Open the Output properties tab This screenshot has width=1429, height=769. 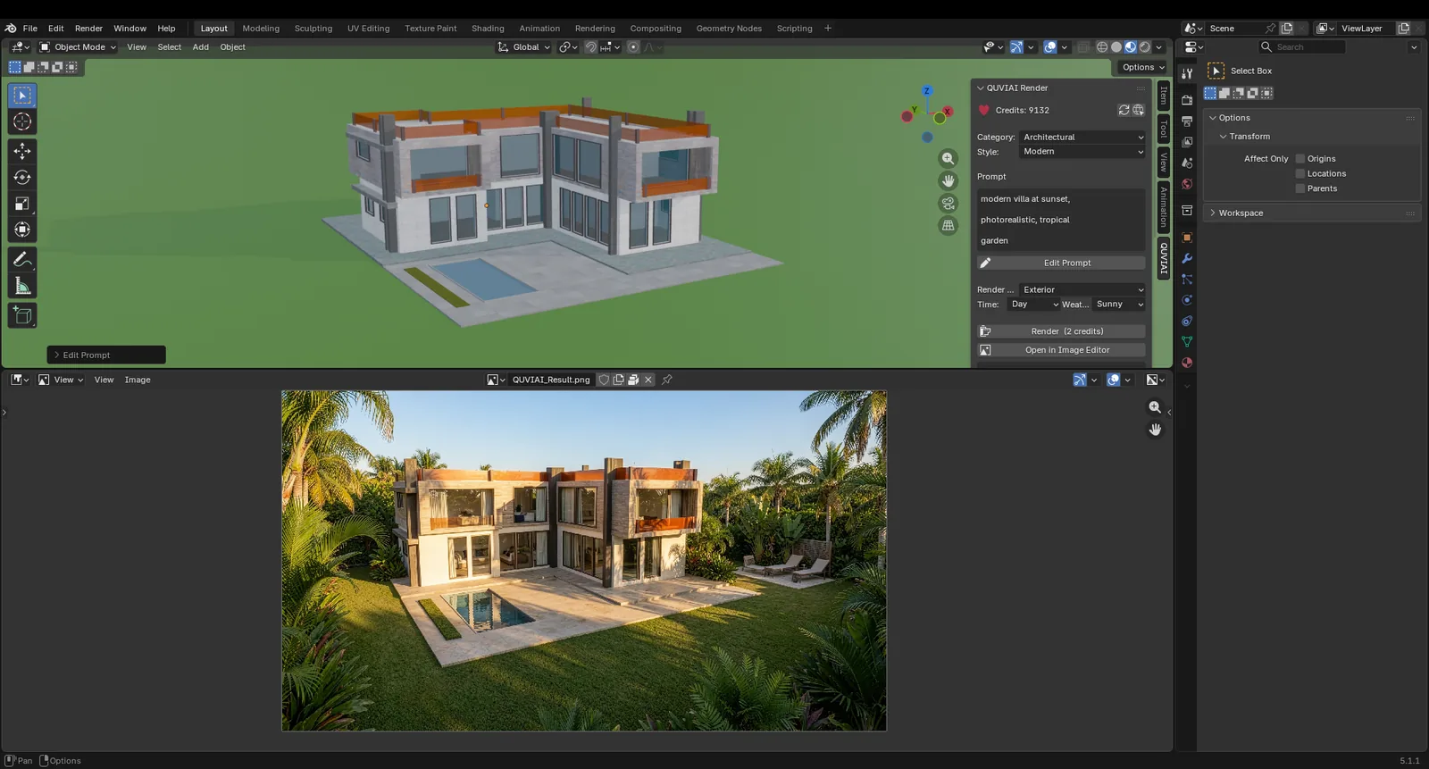(x=1187, y=121)
